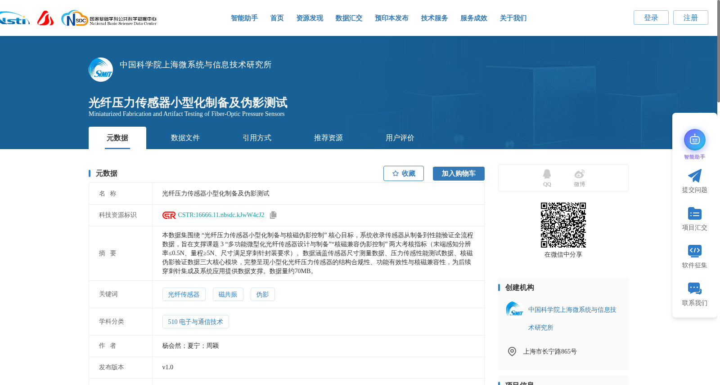720x385 pixels.
Task: Click the address 上海市长宁路865号
Action: [550, 351]
